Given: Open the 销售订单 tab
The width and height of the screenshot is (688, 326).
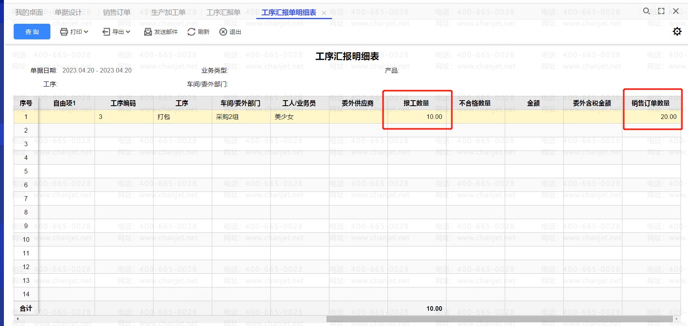Looking at the screenshot, I should click(x=117, y=12).
